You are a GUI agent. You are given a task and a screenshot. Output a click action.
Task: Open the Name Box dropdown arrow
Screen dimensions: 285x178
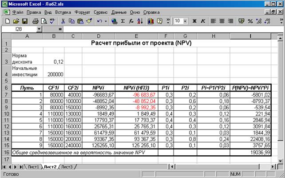(39, 29)
